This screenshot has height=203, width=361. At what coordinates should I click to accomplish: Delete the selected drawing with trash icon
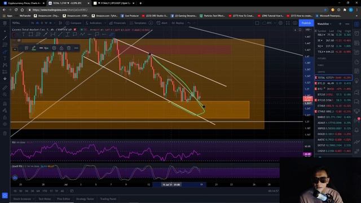[69, 48]
